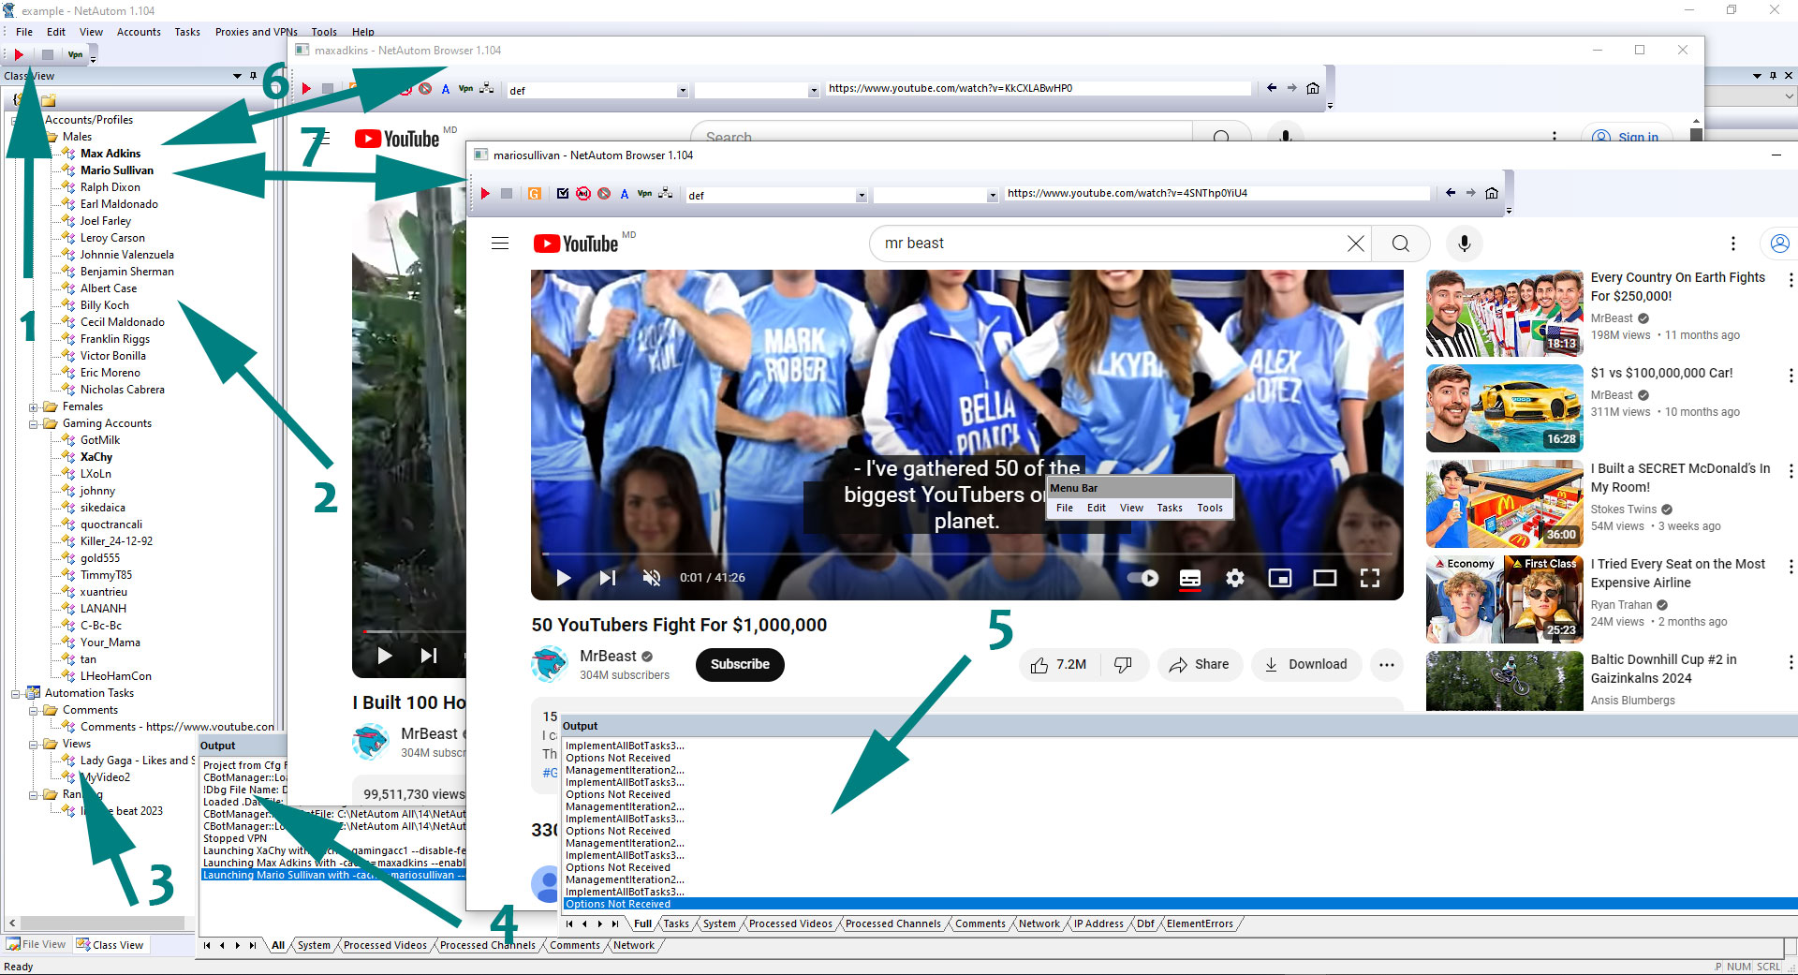Open YouTube player settings gear
Viewport: 1798px width, 975px height.
click(x=1235, y=578)
